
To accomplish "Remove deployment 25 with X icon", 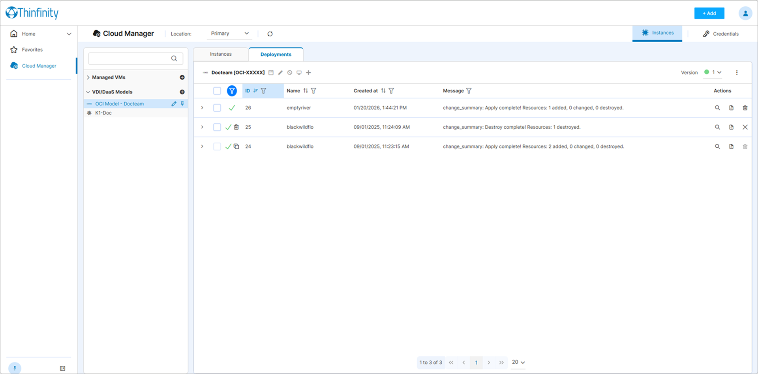I will [x=745, y=127].
